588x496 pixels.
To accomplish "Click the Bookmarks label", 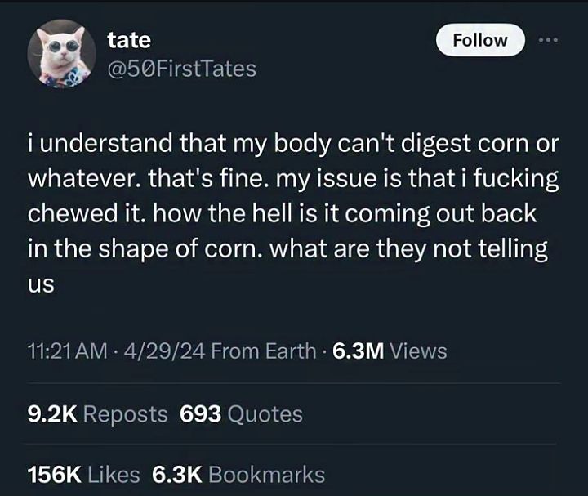I will (267, 475).
